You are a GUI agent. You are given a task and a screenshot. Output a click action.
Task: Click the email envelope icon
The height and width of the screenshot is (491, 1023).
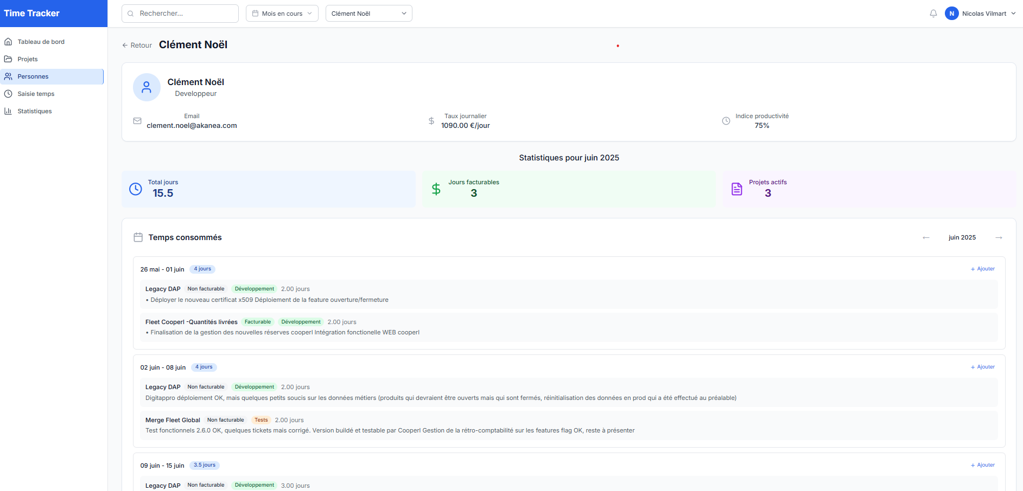[137, 121]
